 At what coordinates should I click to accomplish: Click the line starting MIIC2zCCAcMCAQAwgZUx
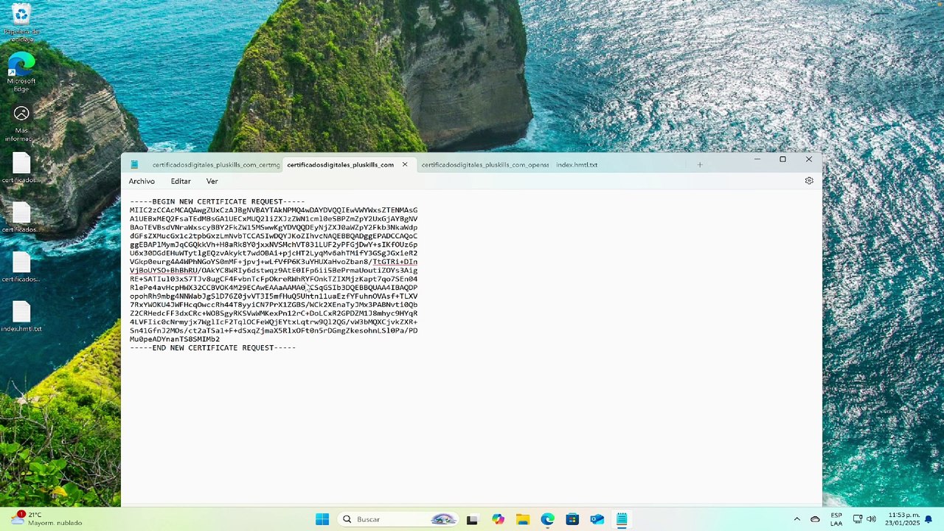(274, 210)
